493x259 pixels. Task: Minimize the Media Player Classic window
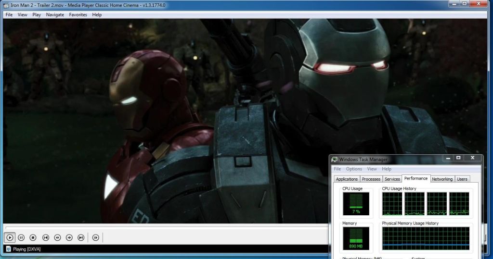[x=454, y=3]
